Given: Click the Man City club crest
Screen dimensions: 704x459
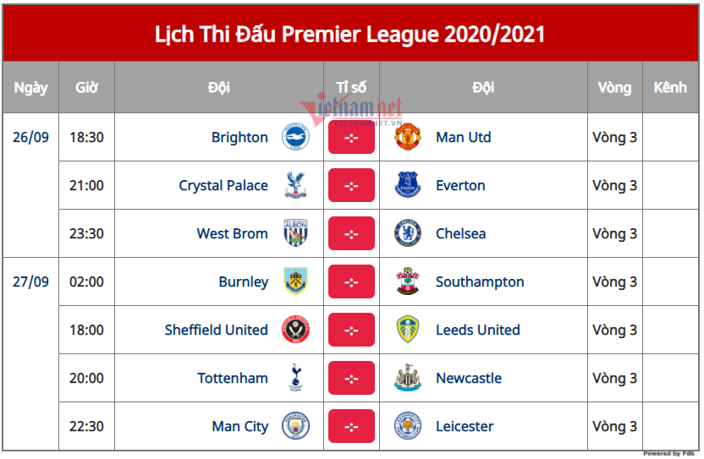Looking at the screenshot, I should (x=295, y=427).
